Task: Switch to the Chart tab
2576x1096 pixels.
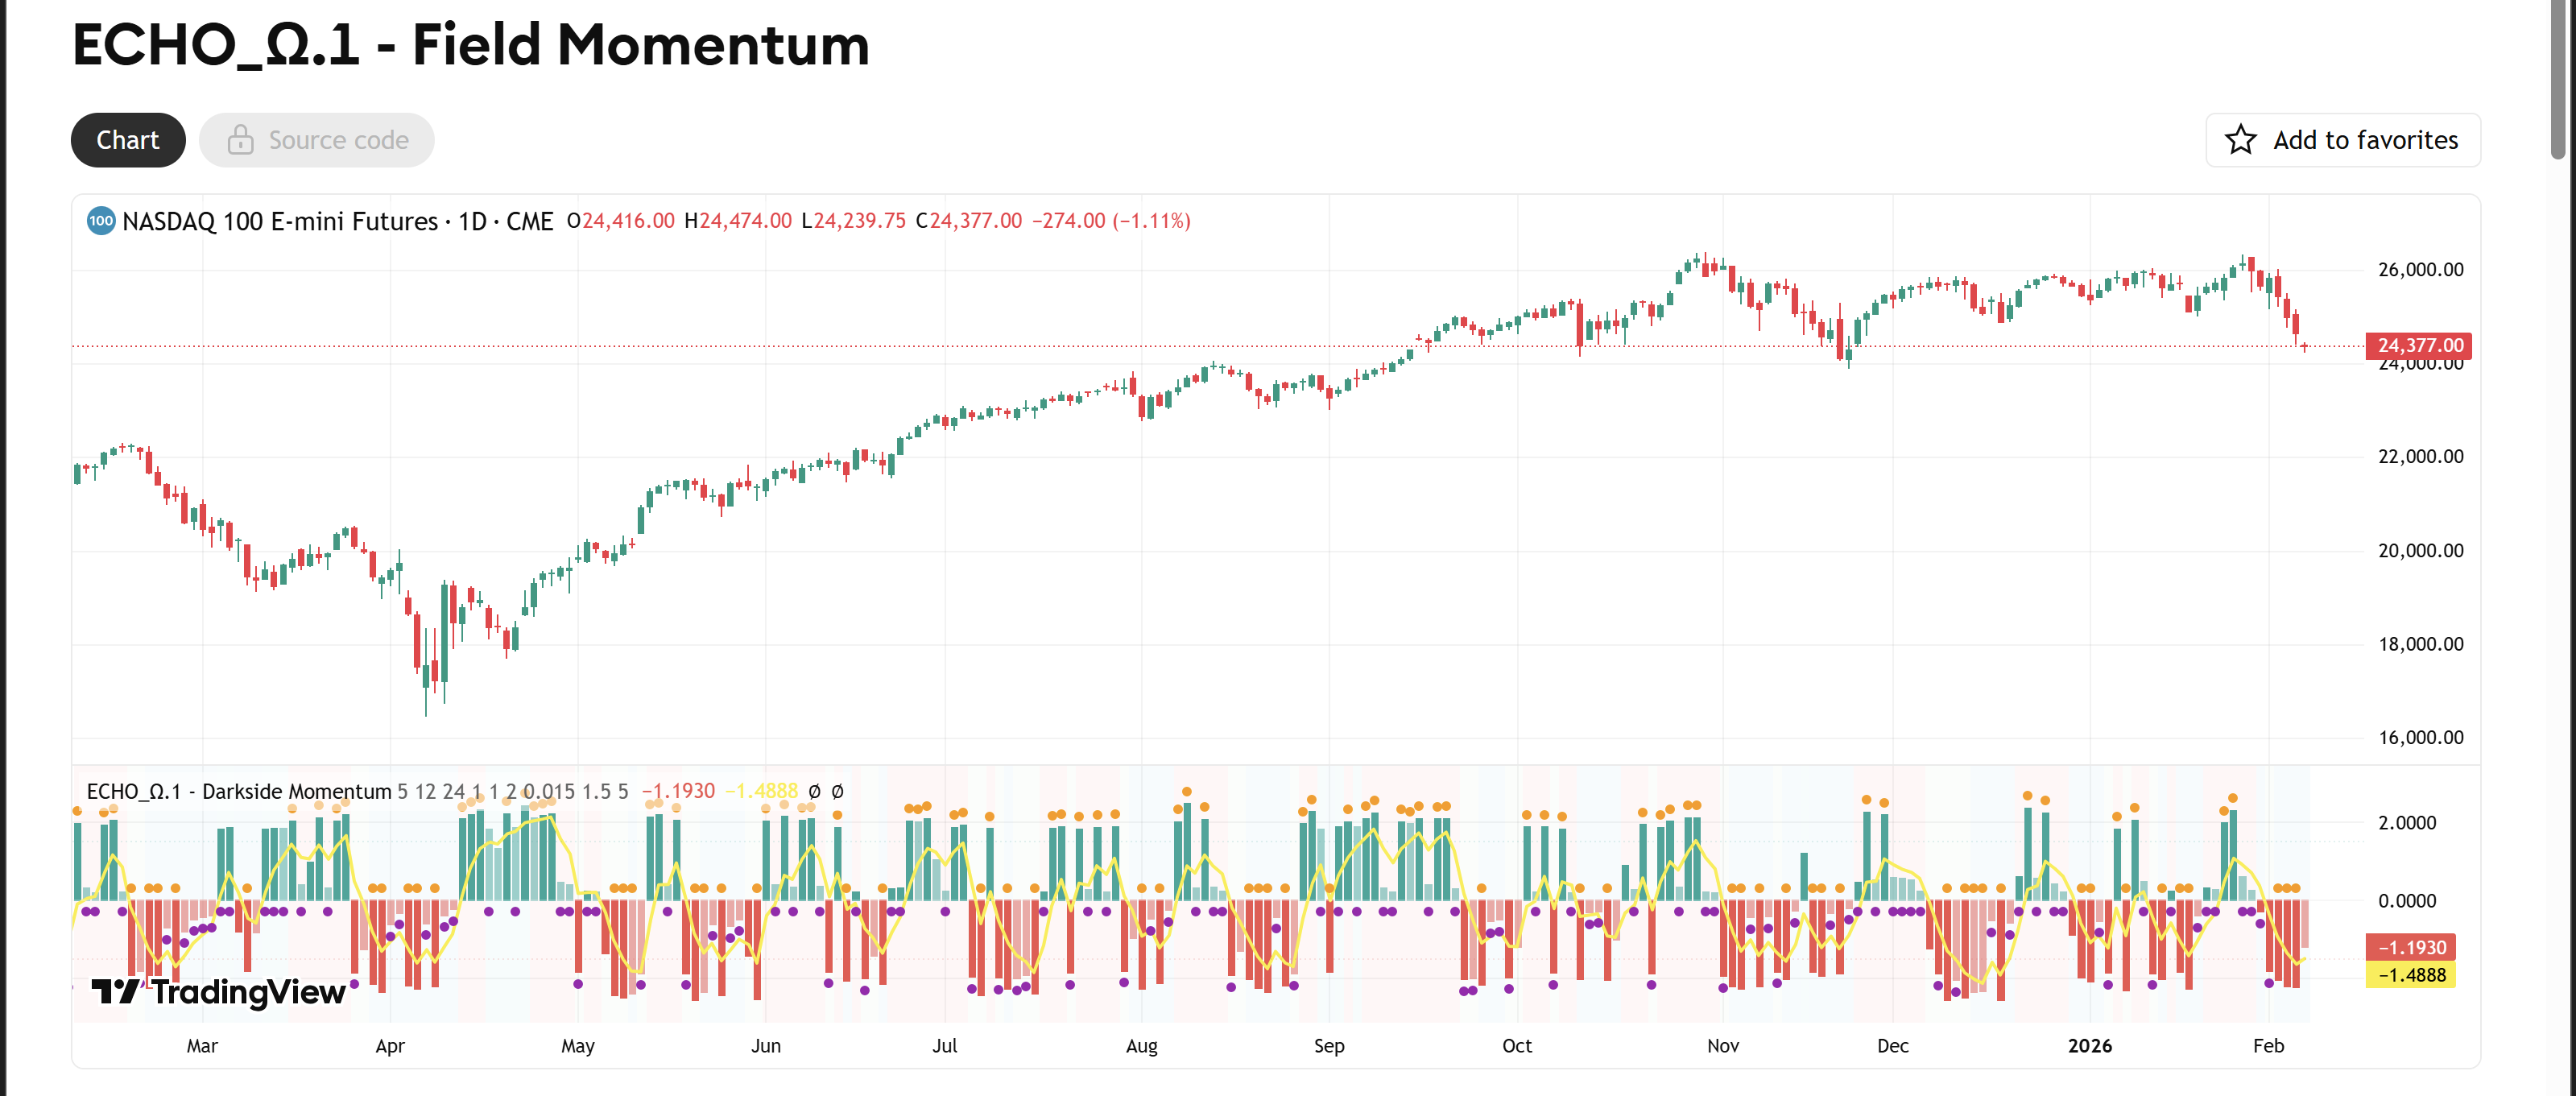Action: [x=127, y=139]
